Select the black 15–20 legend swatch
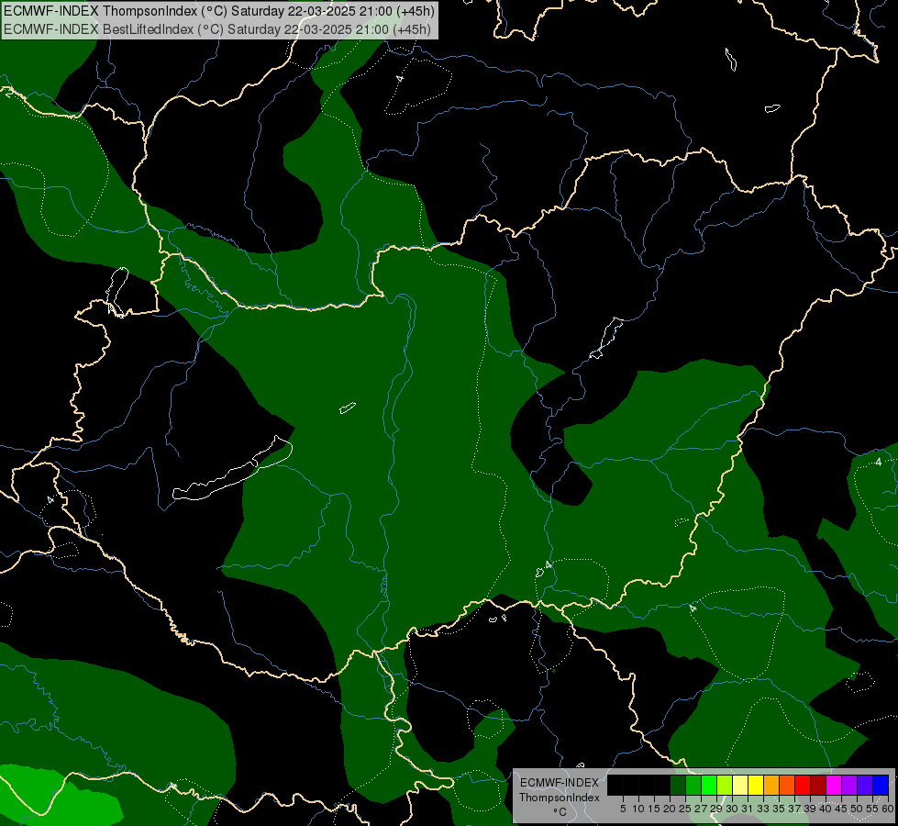The image size is (898, 826). pyautogui.click(x=662, y=785)
